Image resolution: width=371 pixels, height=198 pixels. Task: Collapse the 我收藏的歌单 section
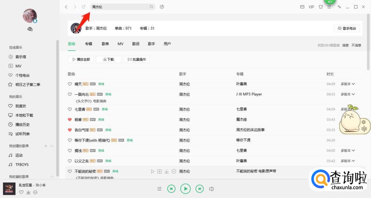(52, 177)
